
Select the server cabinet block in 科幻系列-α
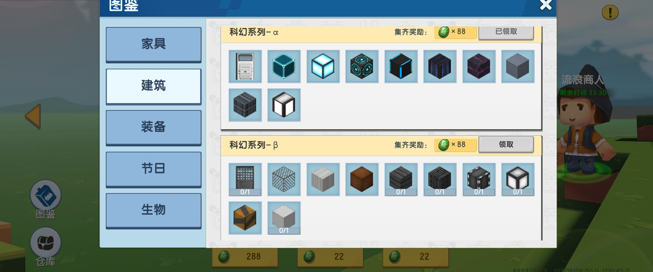click(x=245, y=67)
